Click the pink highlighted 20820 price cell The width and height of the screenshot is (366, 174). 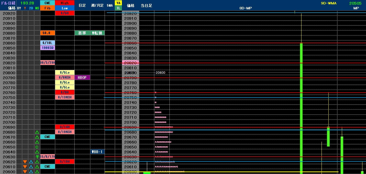click(131, 63)
